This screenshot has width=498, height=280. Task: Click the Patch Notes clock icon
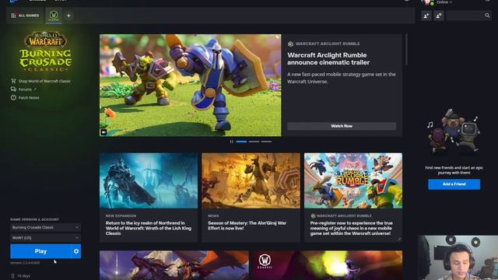click(x=13, y=98)
